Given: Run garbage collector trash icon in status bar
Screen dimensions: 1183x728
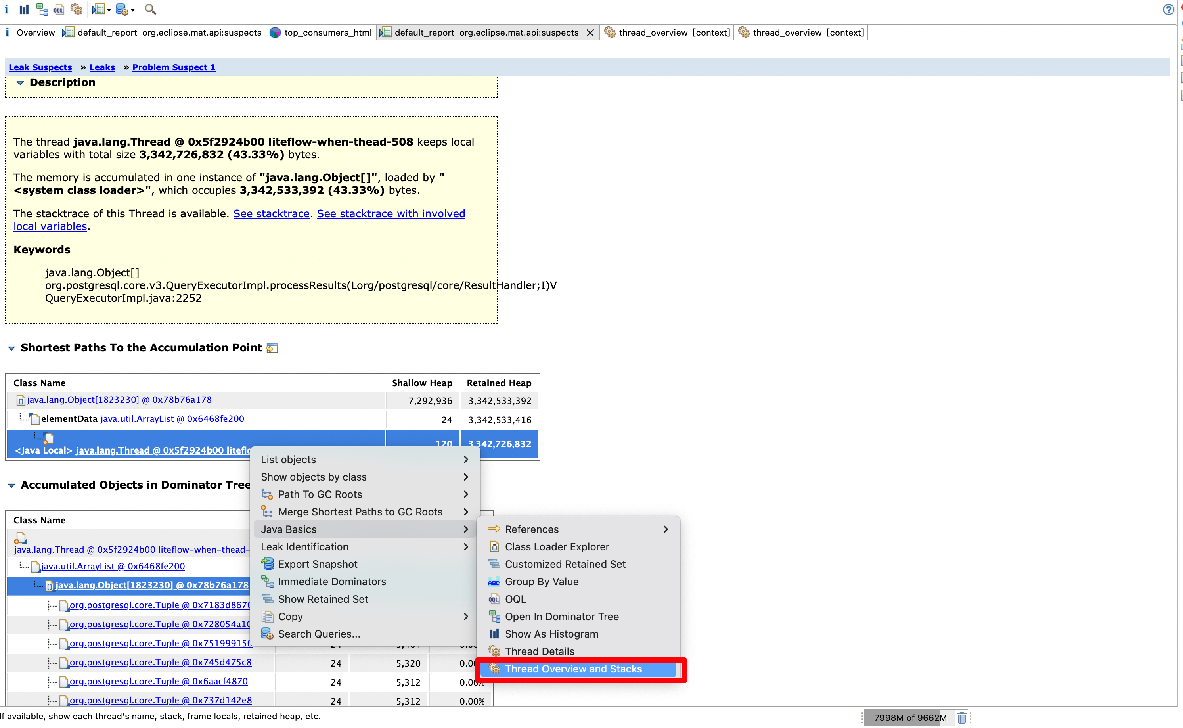Looking at the screenshot, I should tap(962, 718).
